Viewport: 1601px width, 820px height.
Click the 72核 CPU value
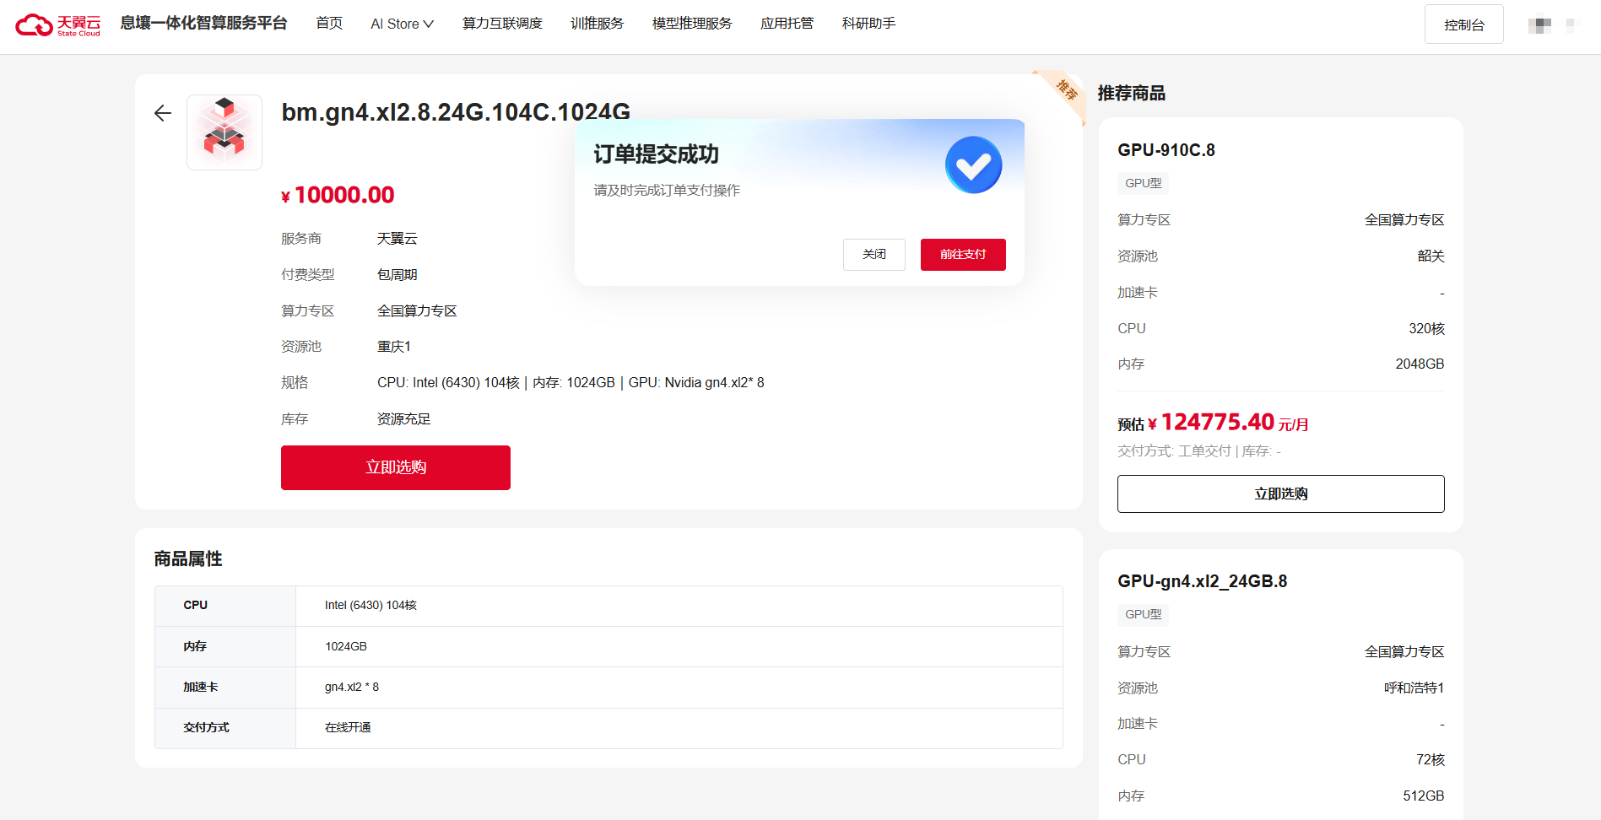point(1431,760)
